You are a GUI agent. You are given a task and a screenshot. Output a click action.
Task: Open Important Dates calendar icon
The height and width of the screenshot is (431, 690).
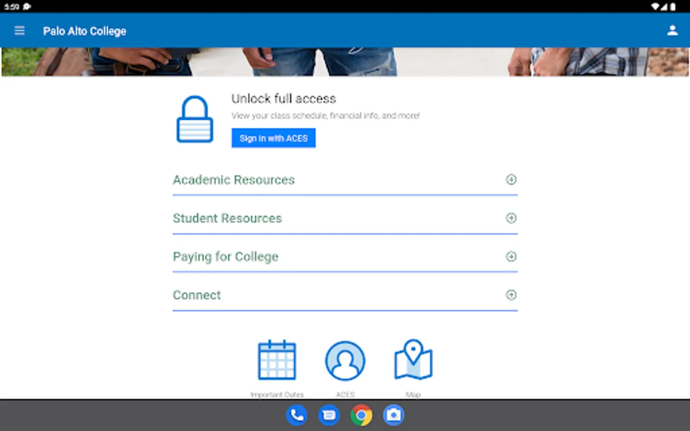[277, 360]
